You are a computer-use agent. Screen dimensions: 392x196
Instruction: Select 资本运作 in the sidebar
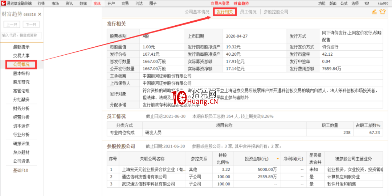[x=21, y=126]
